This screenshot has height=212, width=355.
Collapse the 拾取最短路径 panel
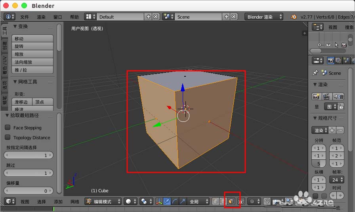(7, 115)
